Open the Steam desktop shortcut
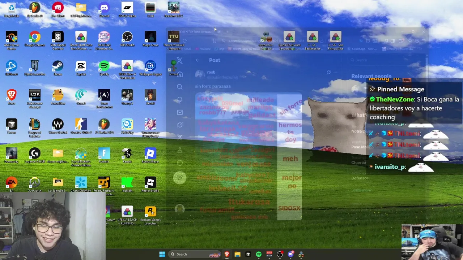 pos(58,68)
